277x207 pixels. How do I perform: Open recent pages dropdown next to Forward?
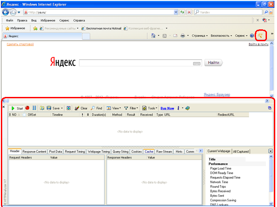[x=19, y=12]
